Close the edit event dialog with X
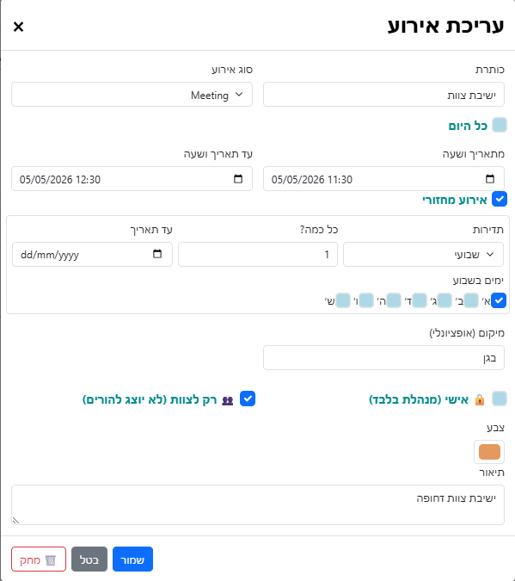The height and width of the screenshot is (581, 515). [x=18, y=27]
